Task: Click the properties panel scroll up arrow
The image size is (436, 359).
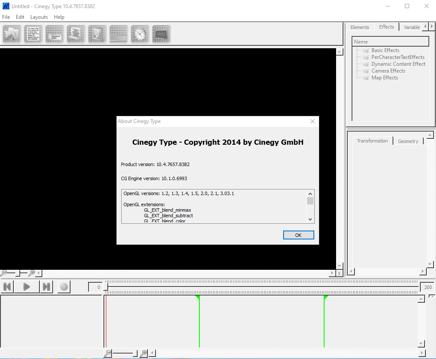Action: 430,135
